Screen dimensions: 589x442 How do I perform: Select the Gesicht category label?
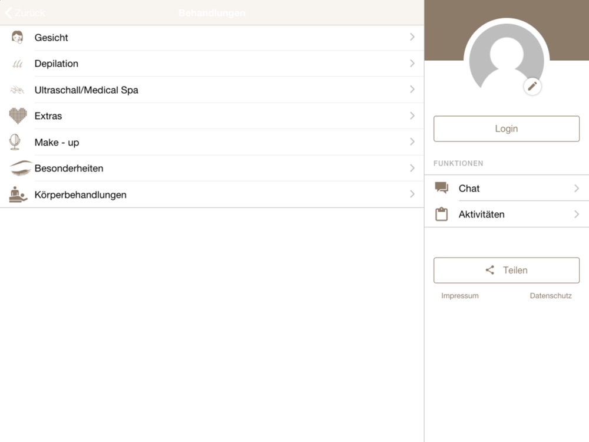[51, 38]
